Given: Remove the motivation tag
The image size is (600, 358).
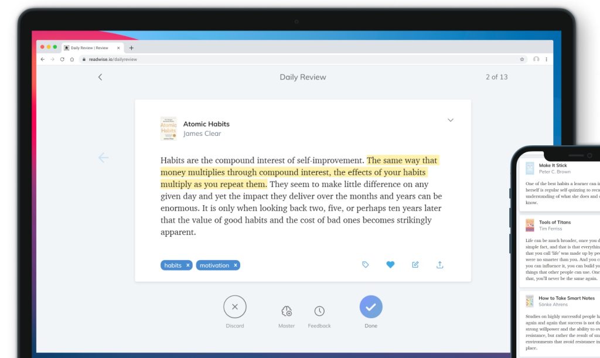Looking at the screenshot, I should pos(236,265).
